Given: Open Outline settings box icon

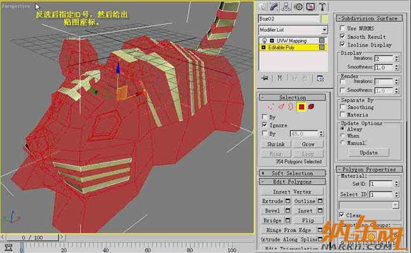Looking at the screenshot, I should (x=320, y=201).
